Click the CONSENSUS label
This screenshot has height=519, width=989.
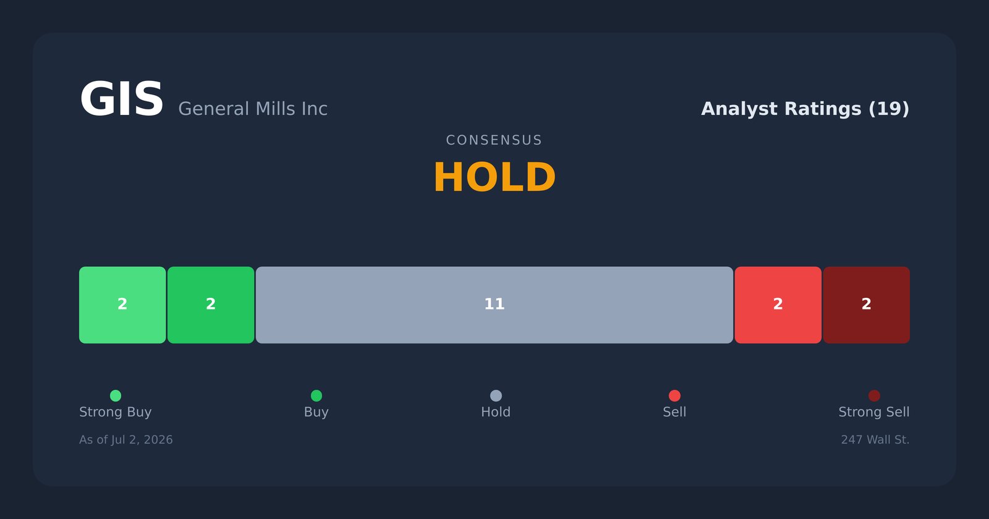click(x=494, y=140)
